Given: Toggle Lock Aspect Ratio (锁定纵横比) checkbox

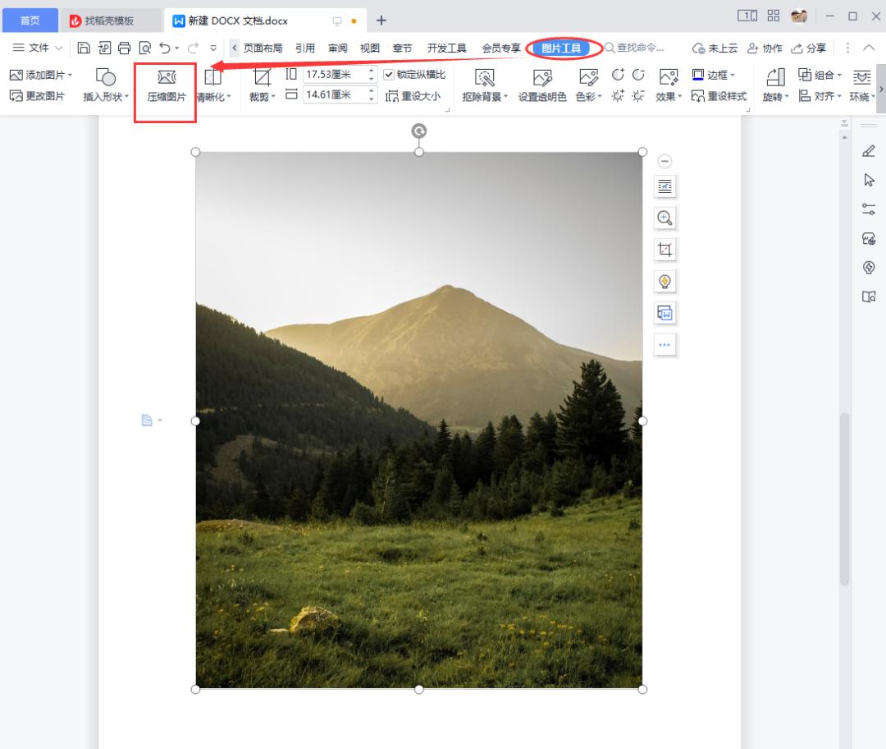Looking at the screenshot, I should coord(389,75).
